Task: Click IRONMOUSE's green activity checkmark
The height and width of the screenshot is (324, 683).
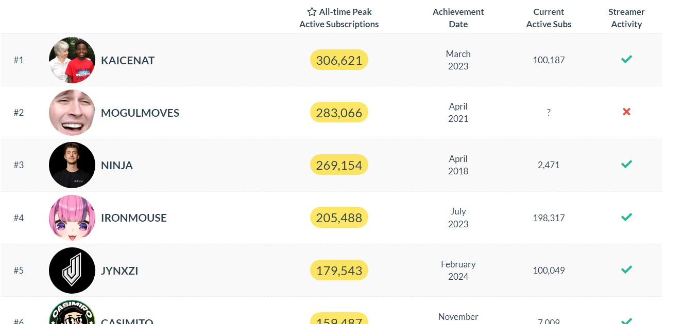Action: [x=626, y=217]
